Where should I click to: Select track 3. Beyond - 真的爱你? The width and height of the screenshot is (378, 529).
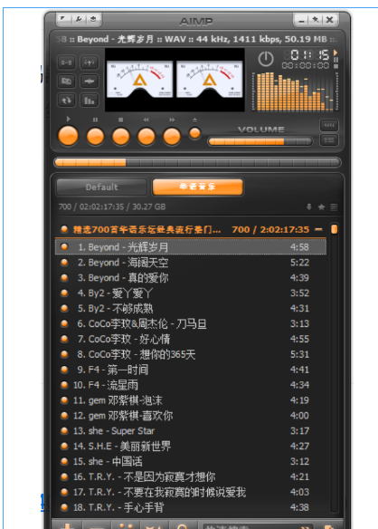[191, 278]
